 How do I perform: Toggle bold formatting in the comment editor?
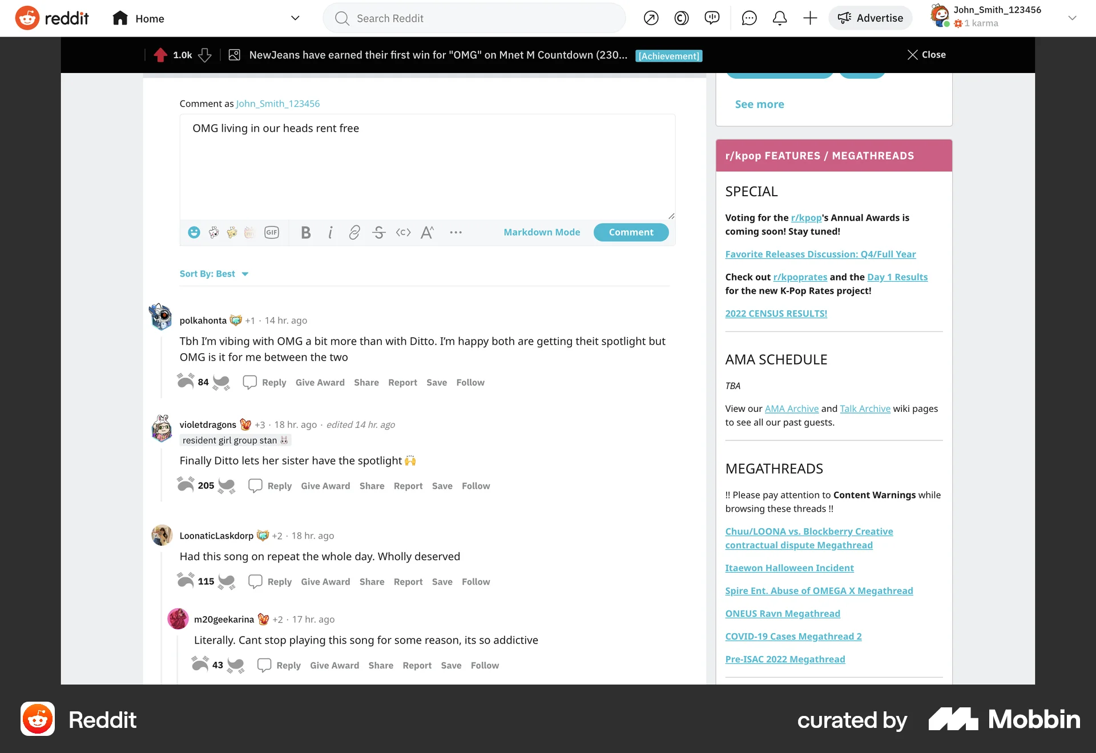click(305, 232)
